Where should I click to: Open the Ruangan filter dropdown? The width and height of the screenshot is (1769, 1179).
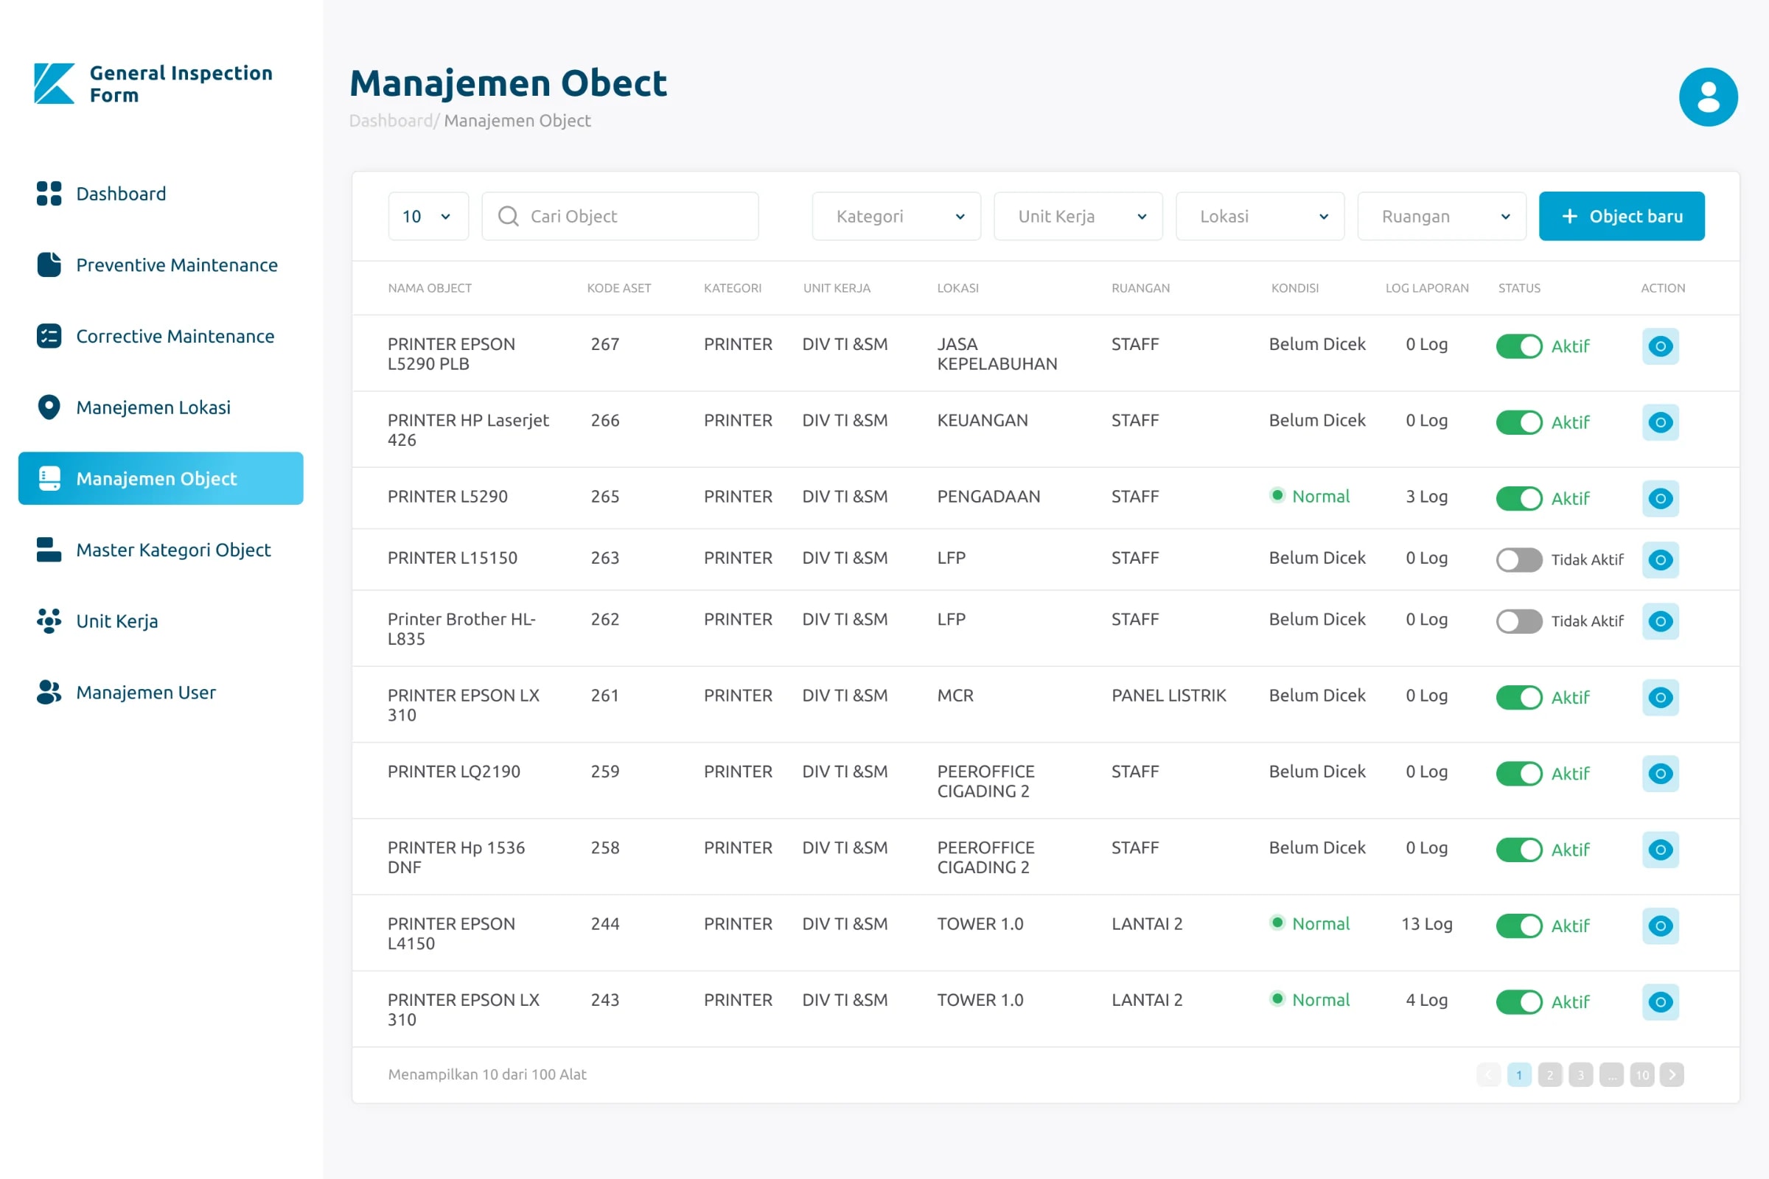pyautogui.click(x=1442, y=217)
